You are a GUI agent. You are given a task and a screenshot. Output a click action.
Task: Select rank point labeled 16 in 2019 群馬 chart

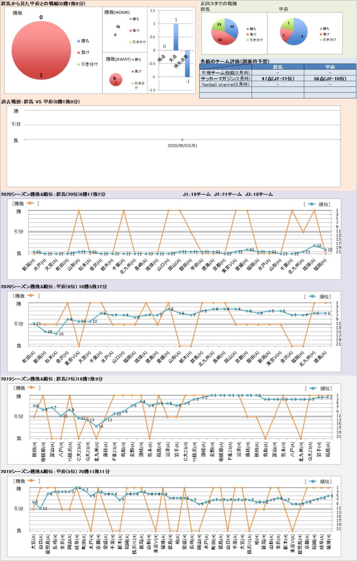point(96,426)
